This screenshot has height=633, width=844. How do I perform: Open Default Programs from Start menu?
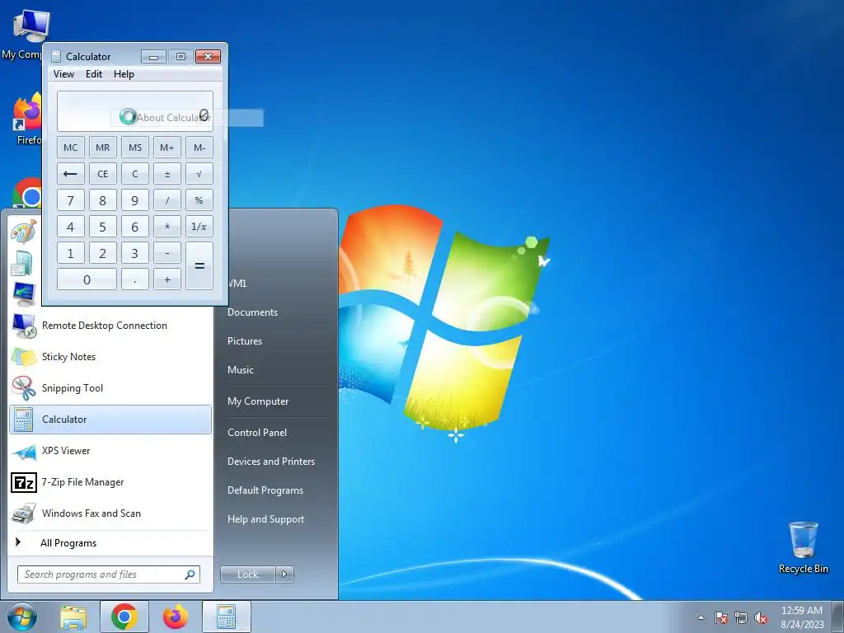coord(265,490)
